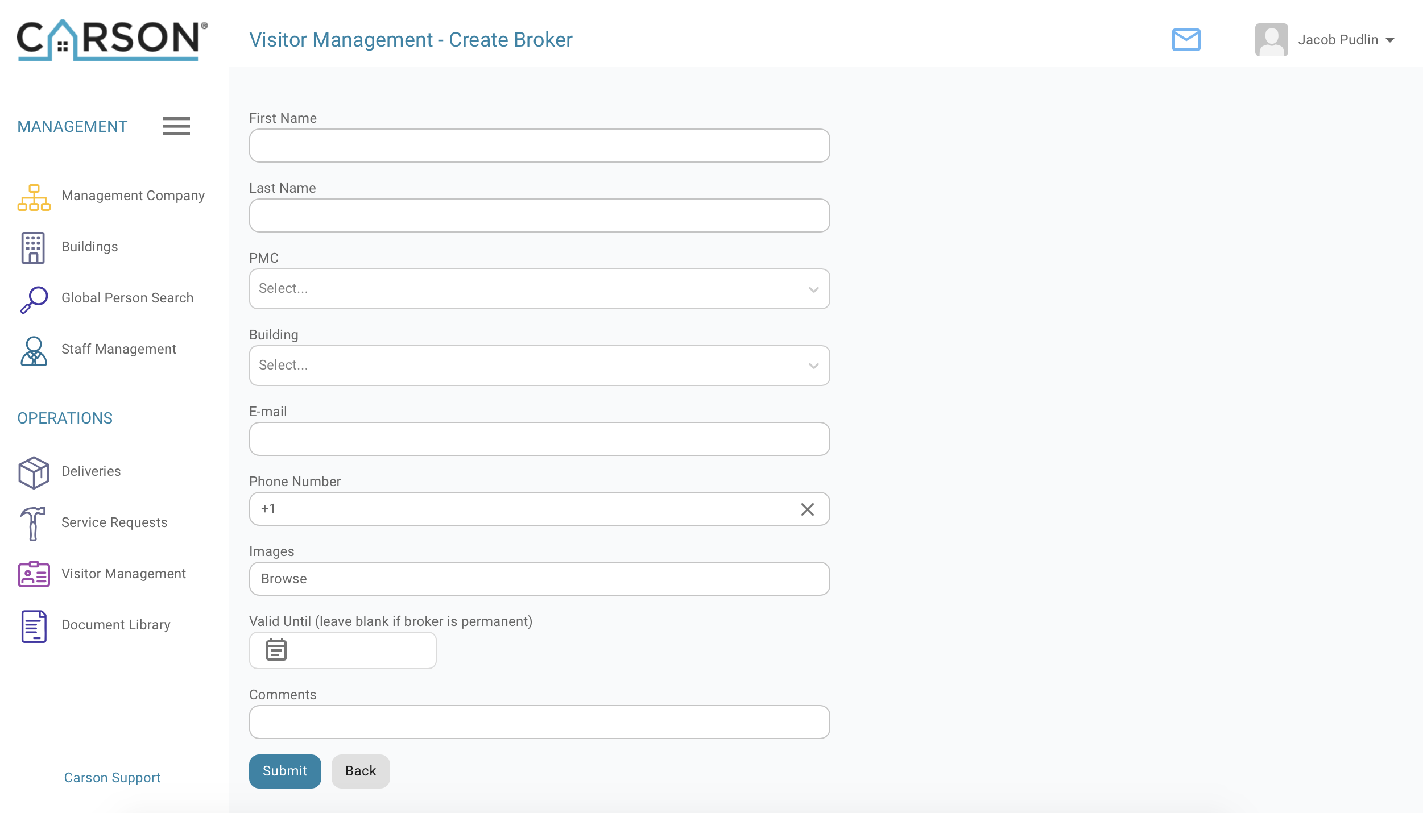The width and height of the screenshot is (1423, 813).
Task: Click the First Name input field
Action: pyautogui.click(x=539, y=146)
